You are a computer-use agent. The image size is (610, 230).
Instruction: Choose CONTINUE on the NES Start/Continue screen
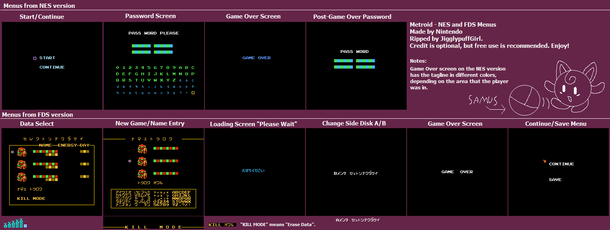tap(52, 67)
